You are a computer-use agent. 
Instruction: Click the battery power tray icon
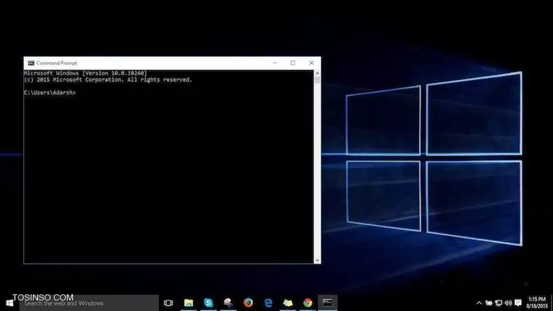[x=489, y=303]
